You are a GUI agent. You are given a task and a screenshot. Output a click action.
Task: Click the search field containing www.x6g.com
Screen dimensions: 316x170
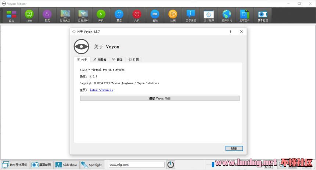137,165
